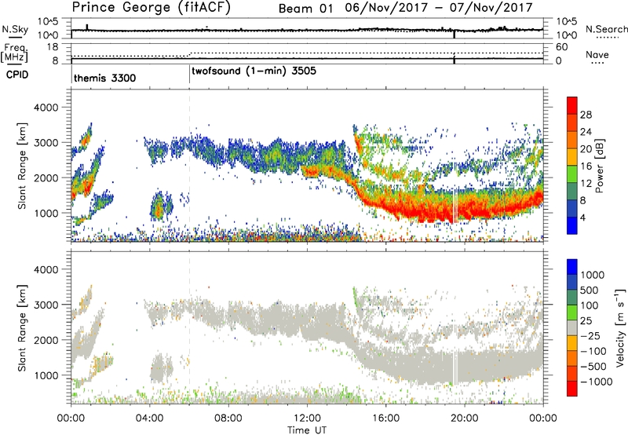Click the "16:00" time tick label

click(x=385, y=419)
